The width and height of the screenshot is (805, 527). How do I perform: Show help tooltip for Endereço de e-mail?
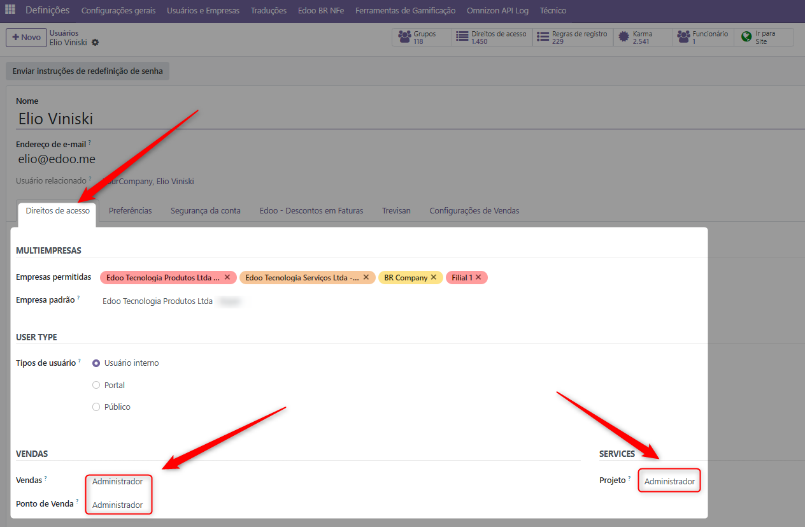90,143
